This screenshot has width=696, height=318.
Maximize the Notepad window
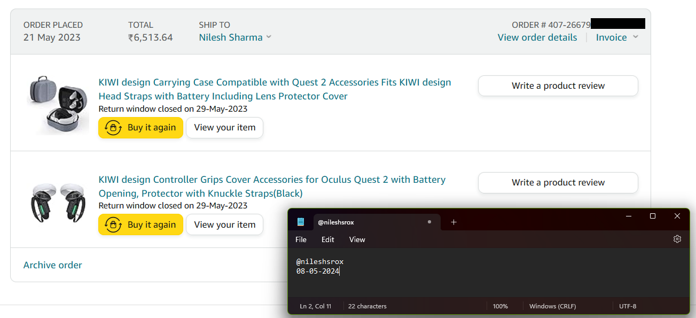coord(652,216)
